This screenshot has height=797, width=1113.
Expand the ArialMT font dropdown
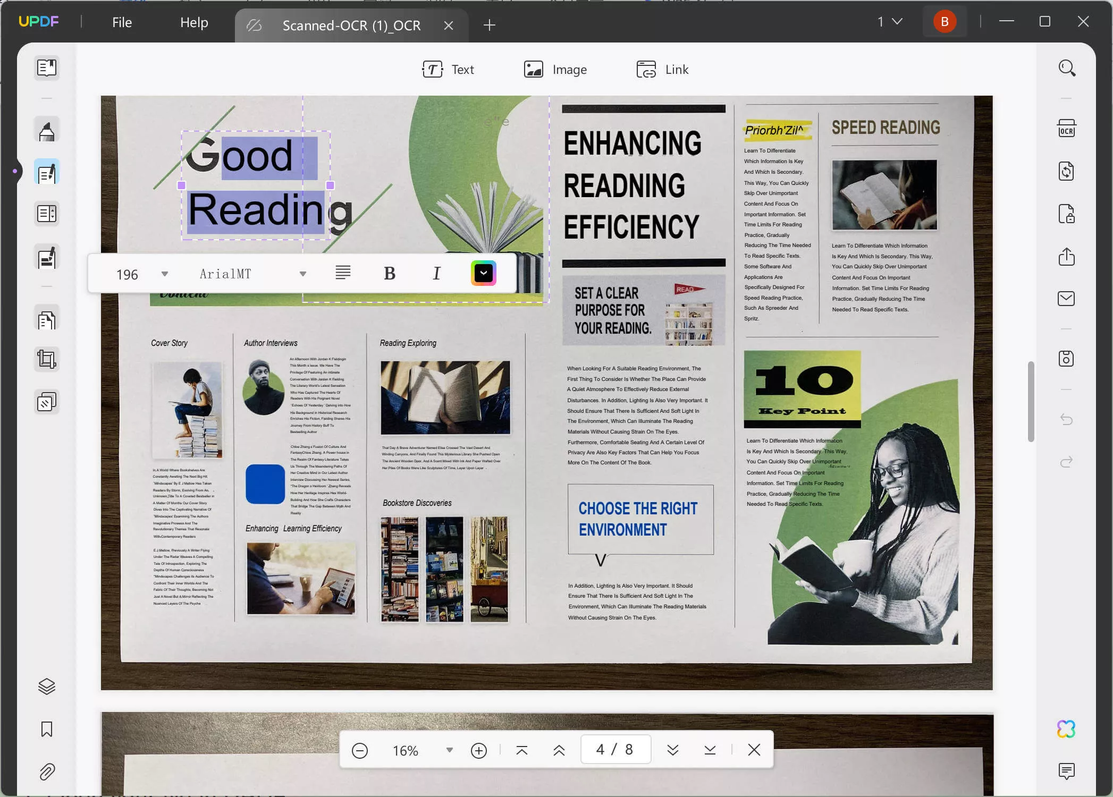[303, 274]
